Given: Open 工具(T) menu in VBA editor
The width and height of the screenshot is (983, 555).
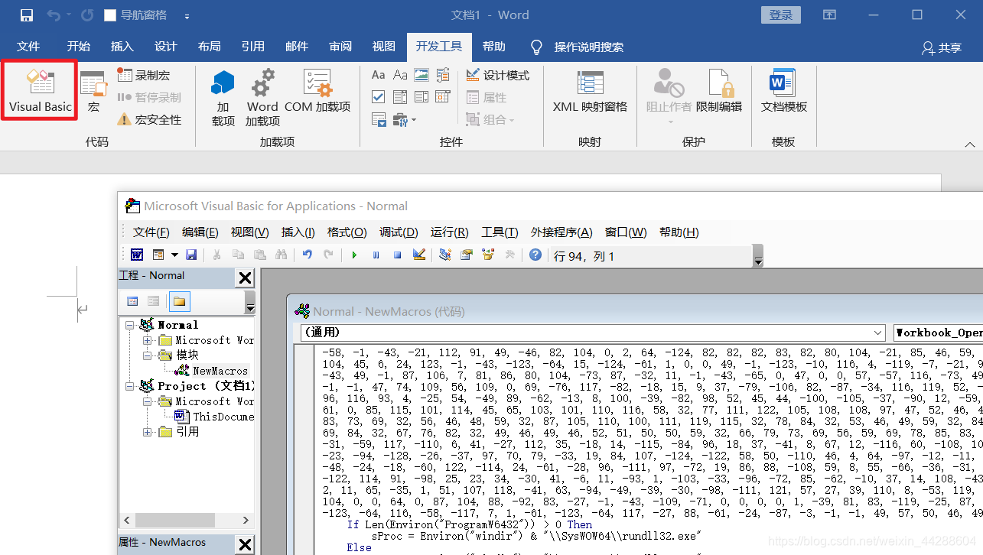Looking at the screenshot, I should 500,232.
